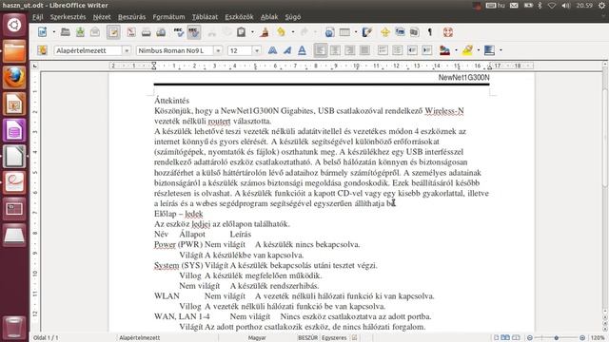Send document as e-mail icon
This screenshot has width=609, height=342.
(x=95, y=32)
